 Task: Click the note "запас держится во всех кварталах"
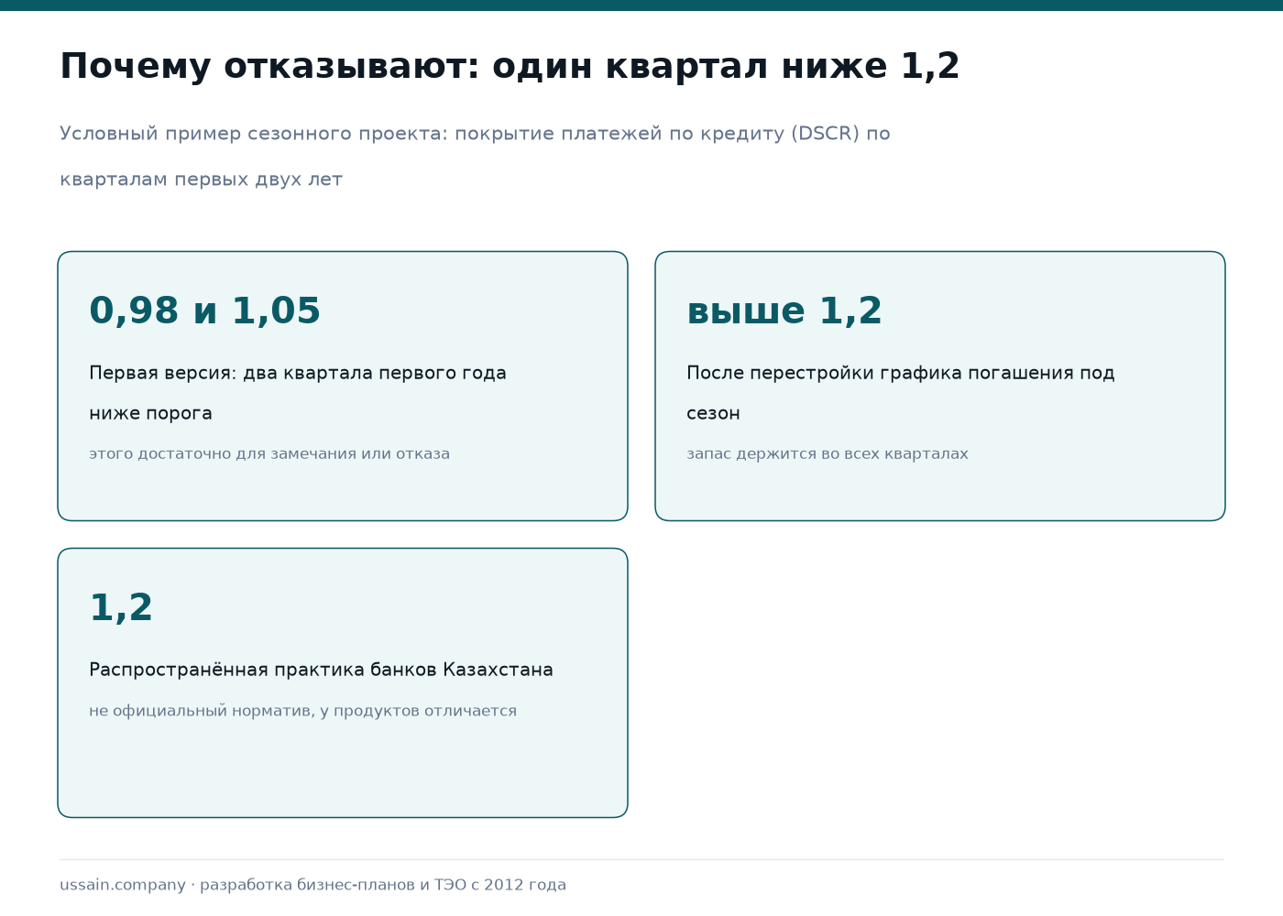point(828,454)
